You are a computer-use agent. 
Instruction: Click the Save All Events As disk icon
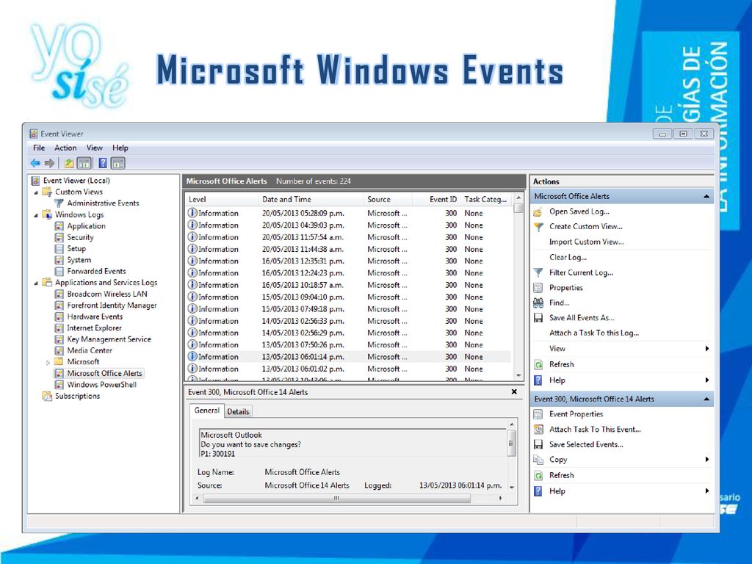538,317
